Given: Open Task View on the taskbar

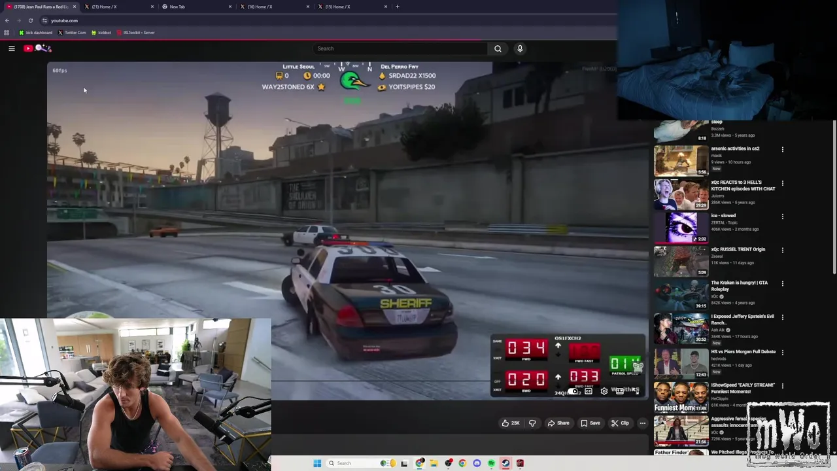Looking at the screenshot, I should [x=404, y=463].
